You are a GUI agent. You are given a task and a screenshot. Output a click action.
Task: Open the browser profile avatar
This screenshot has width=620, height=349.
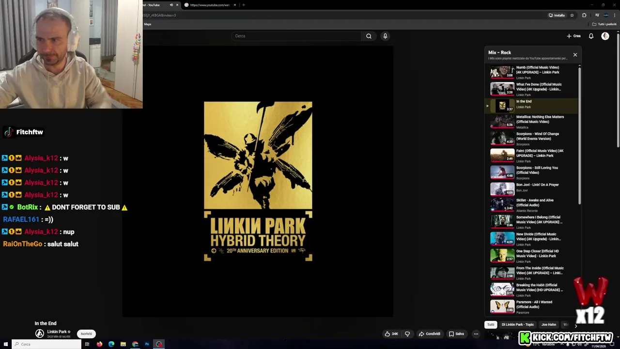(x=606, y=15)
